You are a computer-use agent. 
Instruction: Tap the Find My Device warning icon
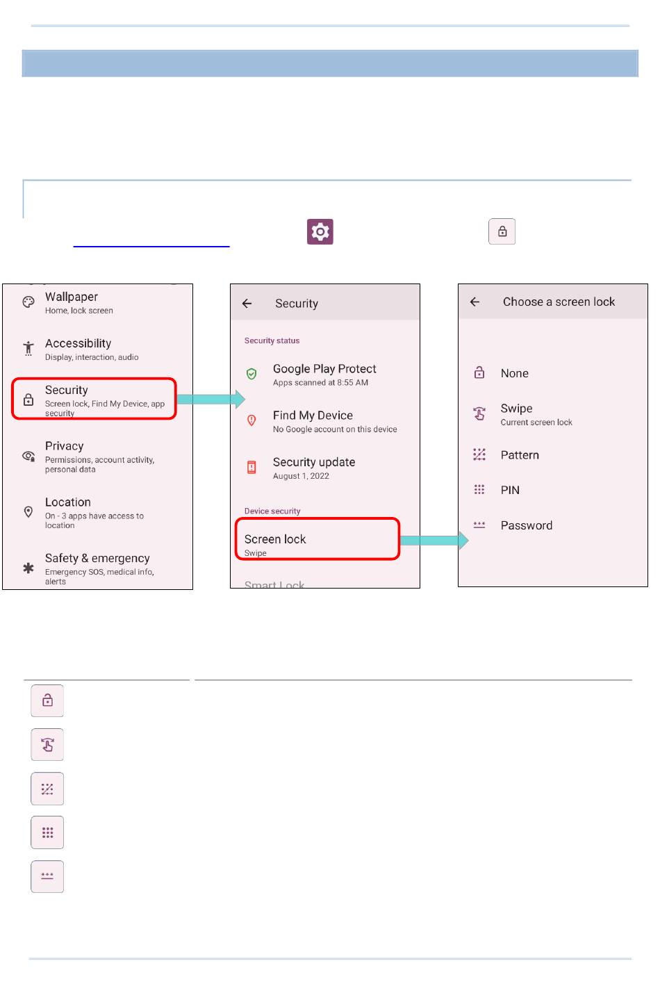click(x=251, y=420)
